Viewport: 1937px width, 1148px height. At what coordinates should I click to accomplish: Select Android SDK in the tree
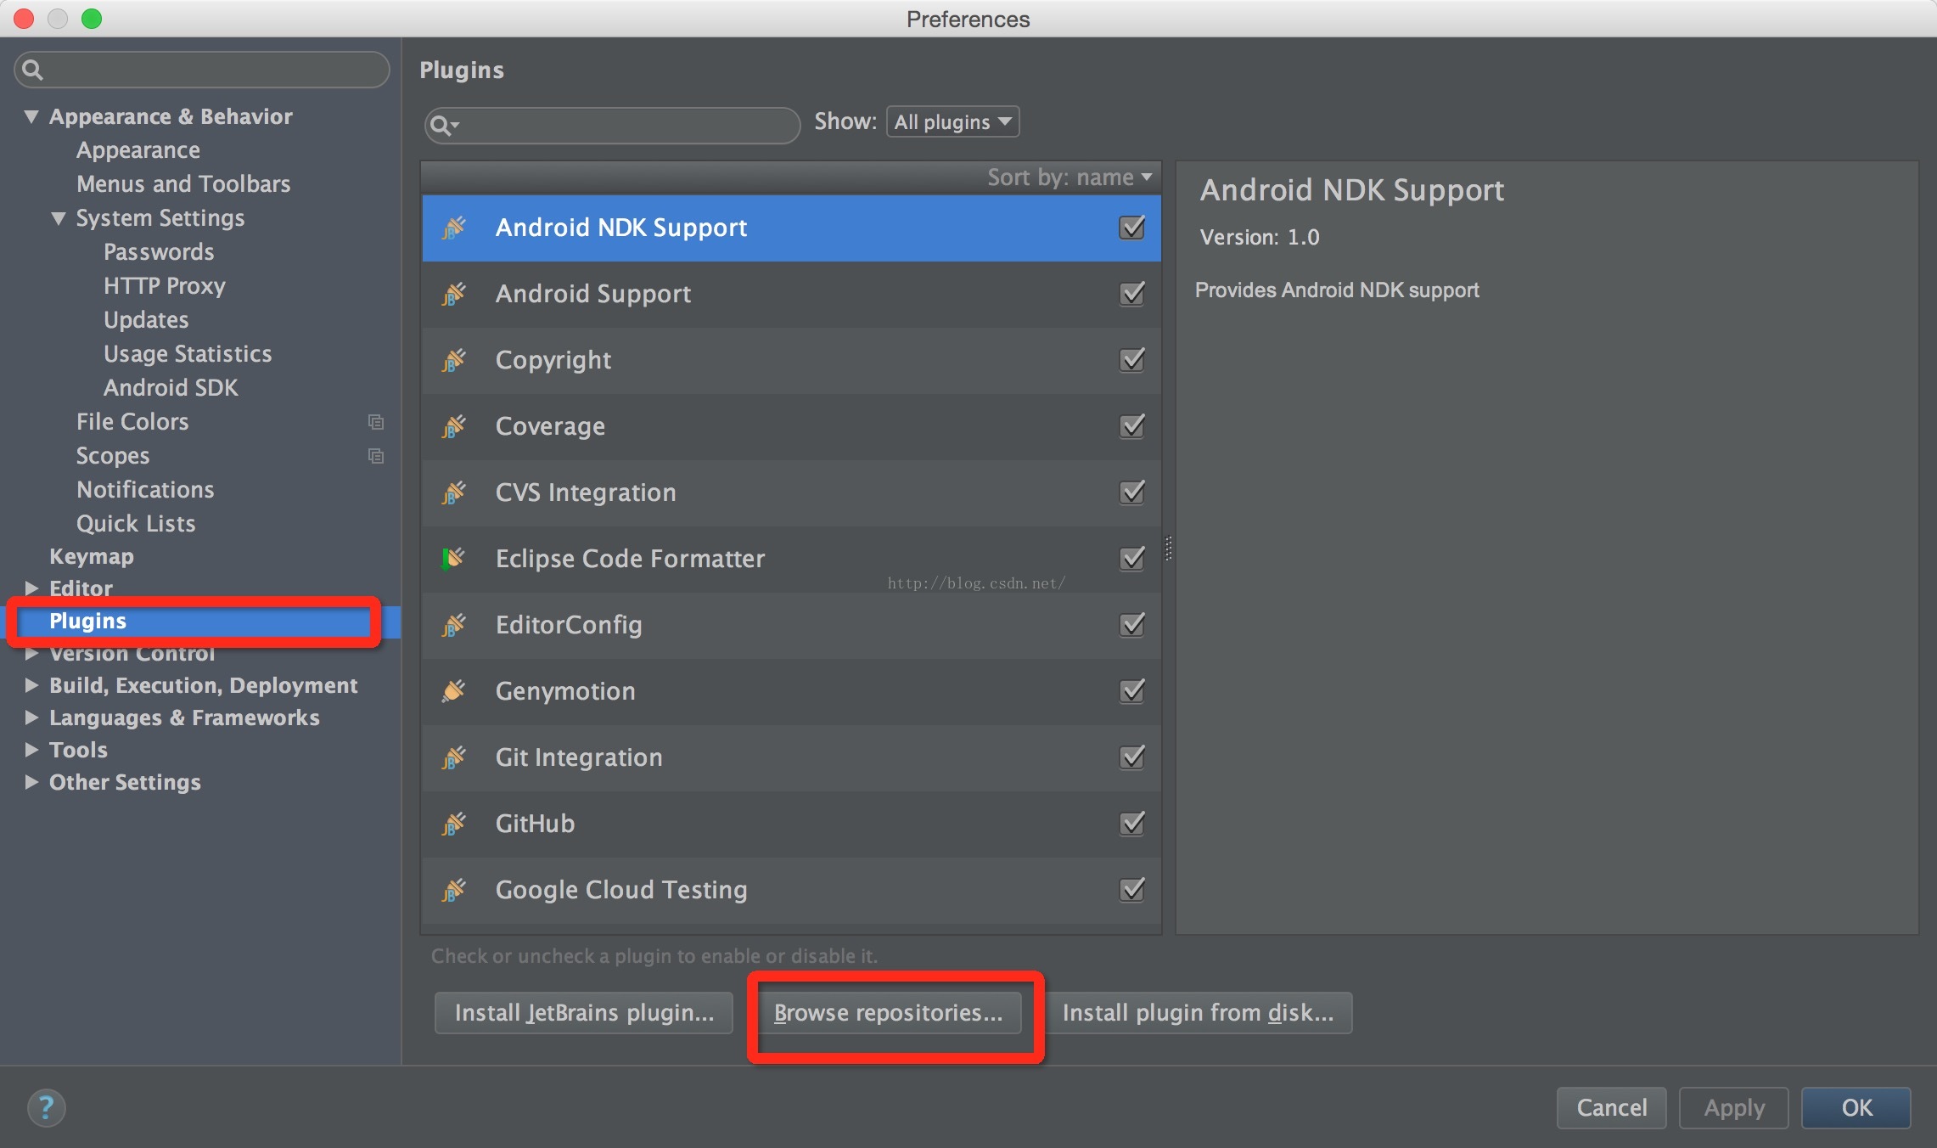tap(171, 388)
